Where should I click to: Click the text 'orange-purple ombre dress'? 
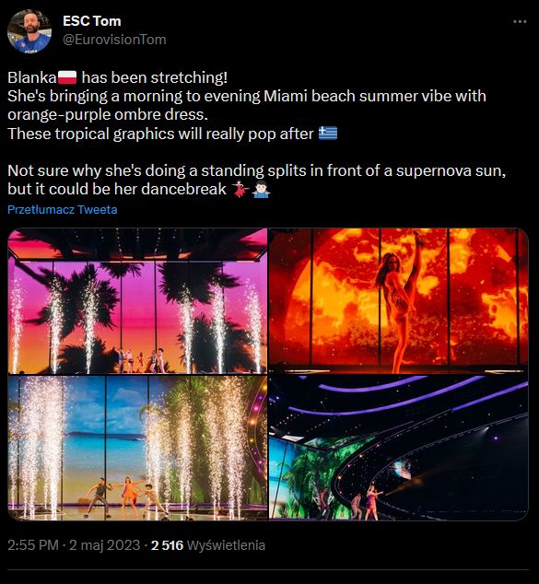point(106,115)
